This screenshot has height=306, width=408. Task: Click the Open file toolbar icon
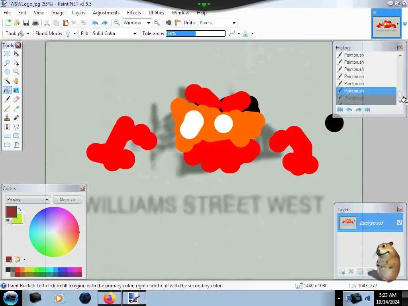(x=17, y=23)
